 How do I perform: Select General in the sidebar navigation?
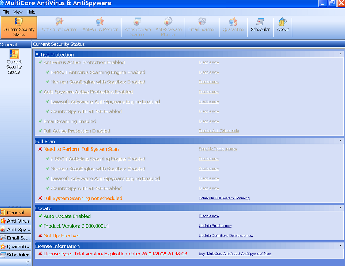(x=15, y=213)
